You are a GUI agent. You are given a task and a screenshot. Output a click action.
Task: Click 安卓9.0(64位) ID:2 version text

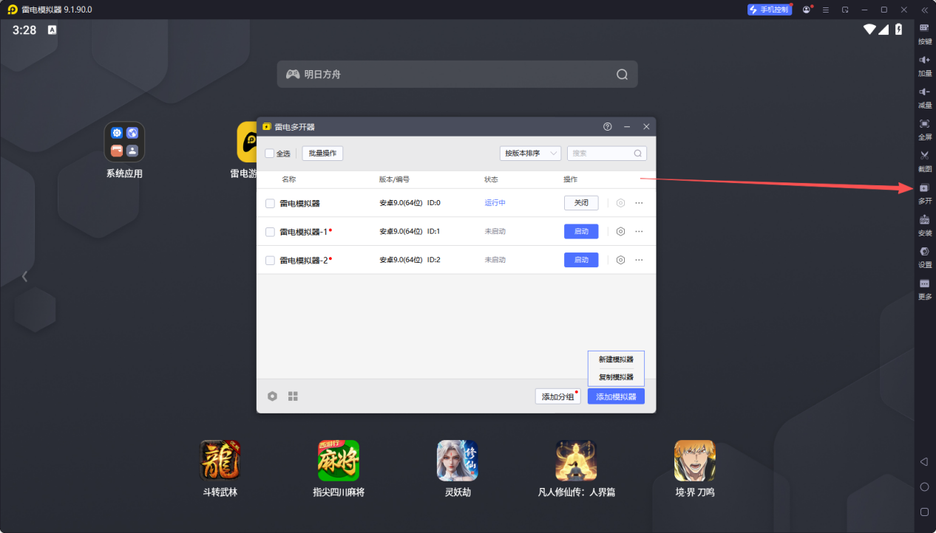[410, 260]
